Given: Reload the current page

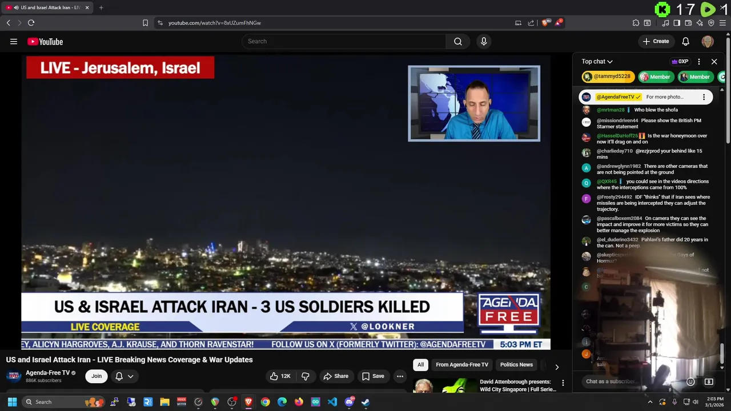Looking at the screenshot, I should (31, 23).
